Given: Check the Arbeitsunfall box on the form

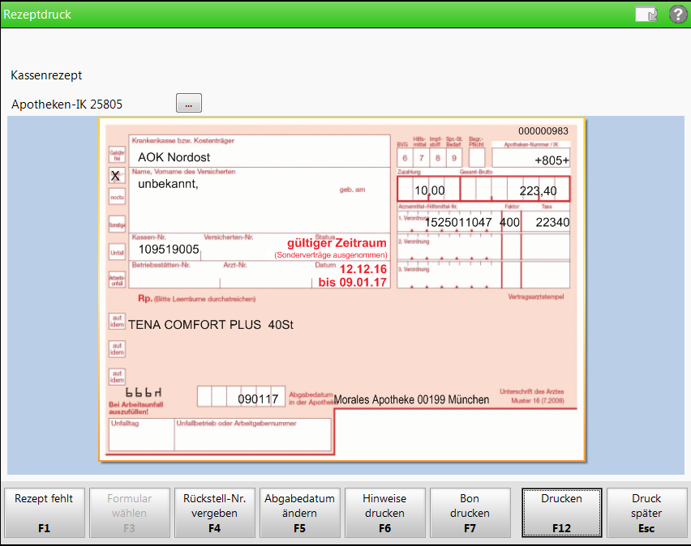Looking at the screenshot, I should [x=117, y=278].
